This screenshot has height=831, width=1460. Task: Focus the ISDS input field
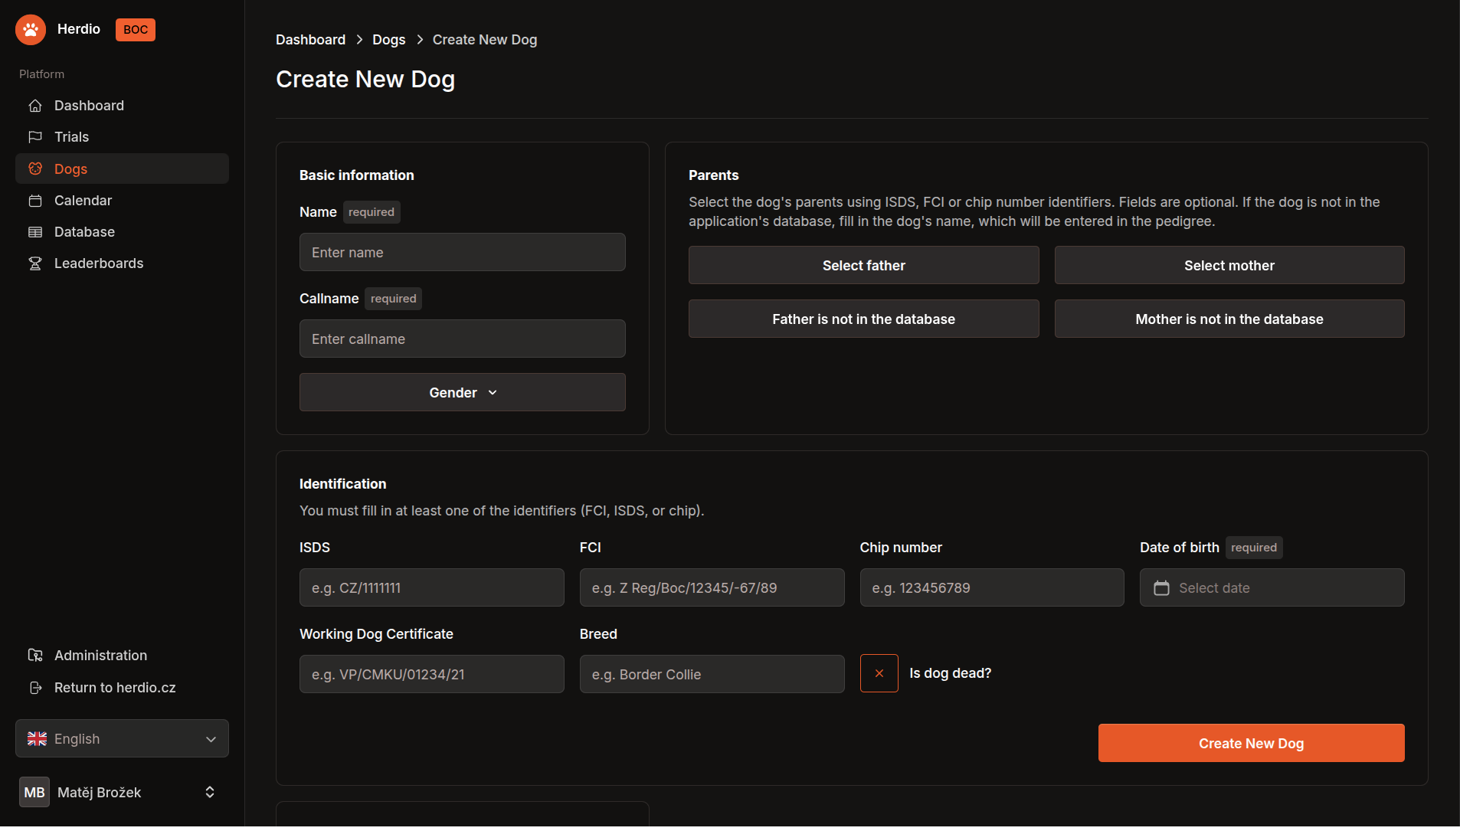(432, 587)
